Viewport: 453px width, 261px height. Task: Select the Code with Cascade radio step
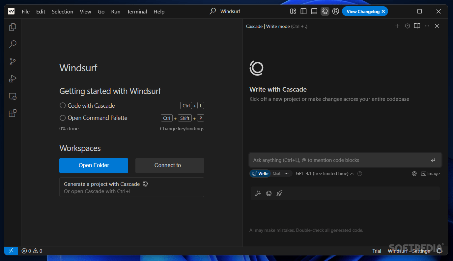pyautogui.click(x=63, y=105)
